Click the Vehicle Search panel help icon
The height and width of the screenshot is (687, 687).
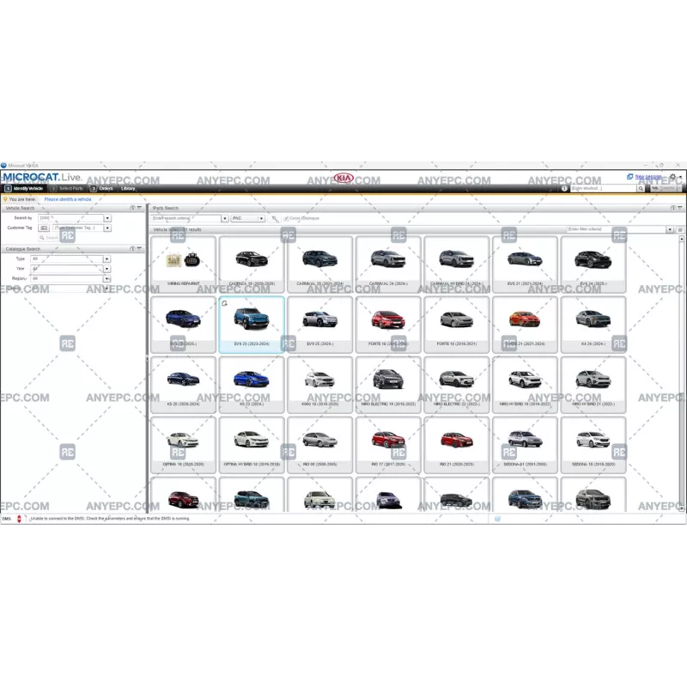tap(132, 208)
